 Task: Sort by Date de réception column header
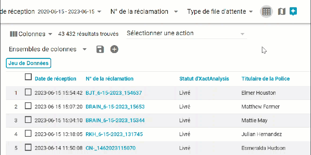(55, 79)
